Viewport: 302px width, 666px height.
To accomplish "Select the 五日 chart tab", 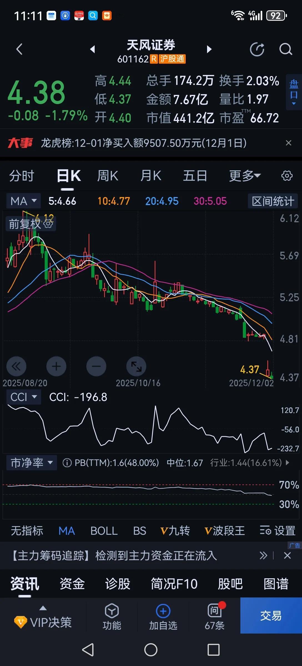I will tap(195, 176).
